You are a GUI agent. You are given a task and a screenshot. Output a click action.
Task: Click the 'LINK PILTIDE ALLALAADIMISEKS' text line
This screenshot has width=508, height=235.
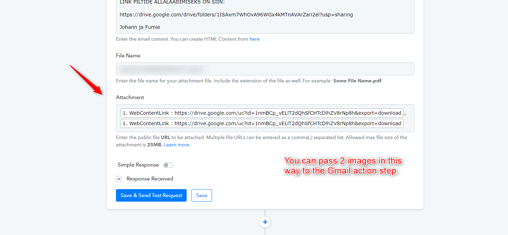(172, 2)
